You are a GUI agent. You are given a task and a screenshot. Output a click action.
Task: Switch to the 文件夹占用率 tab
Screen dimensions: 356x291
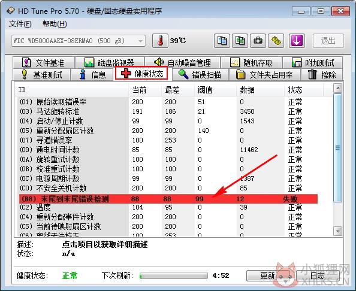tap(264, 74)
